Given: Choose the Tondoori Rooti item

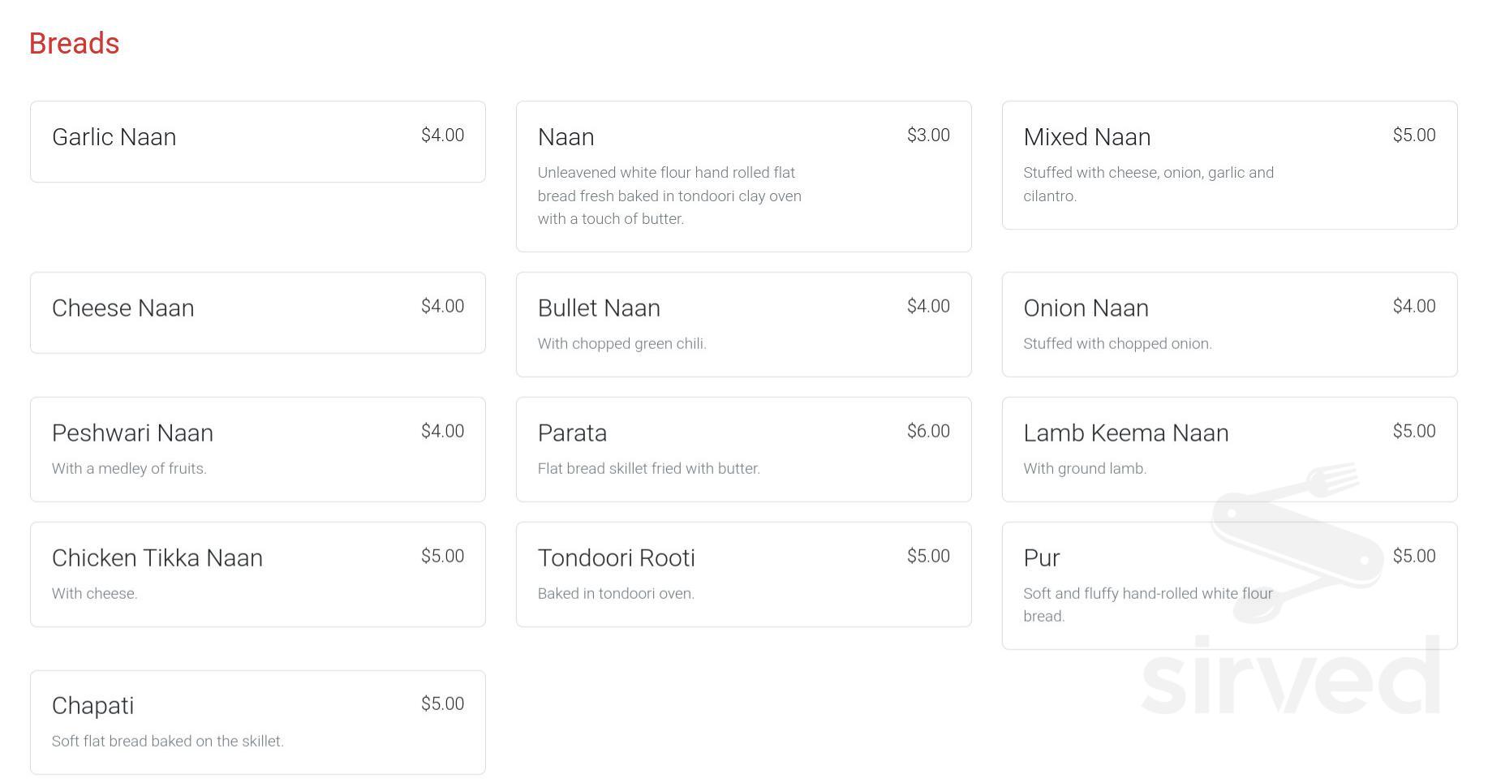Looking at the screenshot, I should tap(742, 574).
